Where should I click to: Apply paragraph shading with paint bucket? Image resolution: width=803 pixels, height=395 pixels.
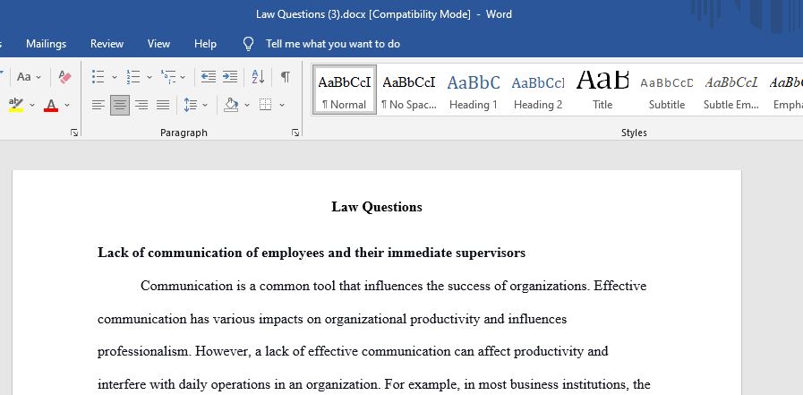click(232, 105)
